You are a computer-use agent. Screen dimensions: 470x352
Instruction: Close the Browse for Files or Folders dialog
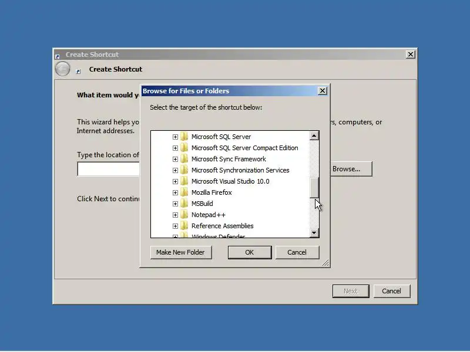point(322,91)
